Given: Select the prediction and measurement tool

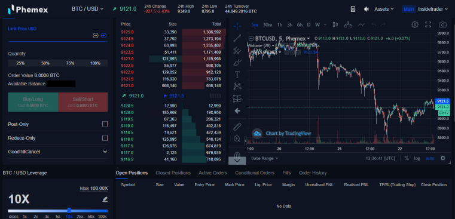Looking at the screenshot, I should (237, 99).
